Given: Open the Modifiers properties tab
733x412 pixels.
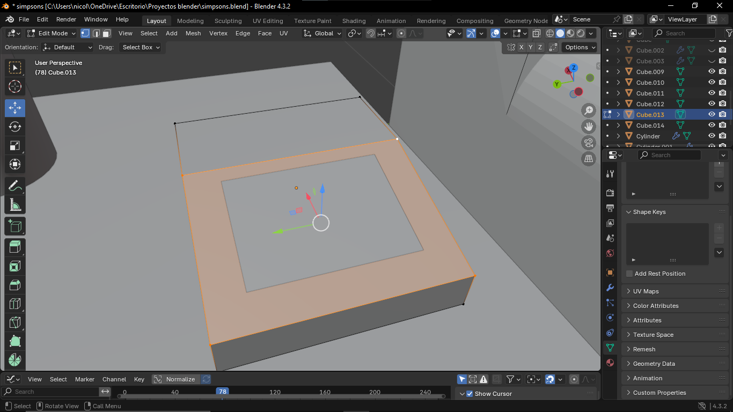Looking at the screenshot, I should click(x=610, y=288).
